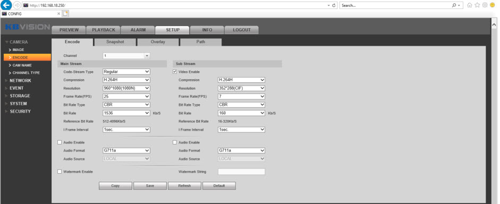Expand the SYSTEM section

18,104
